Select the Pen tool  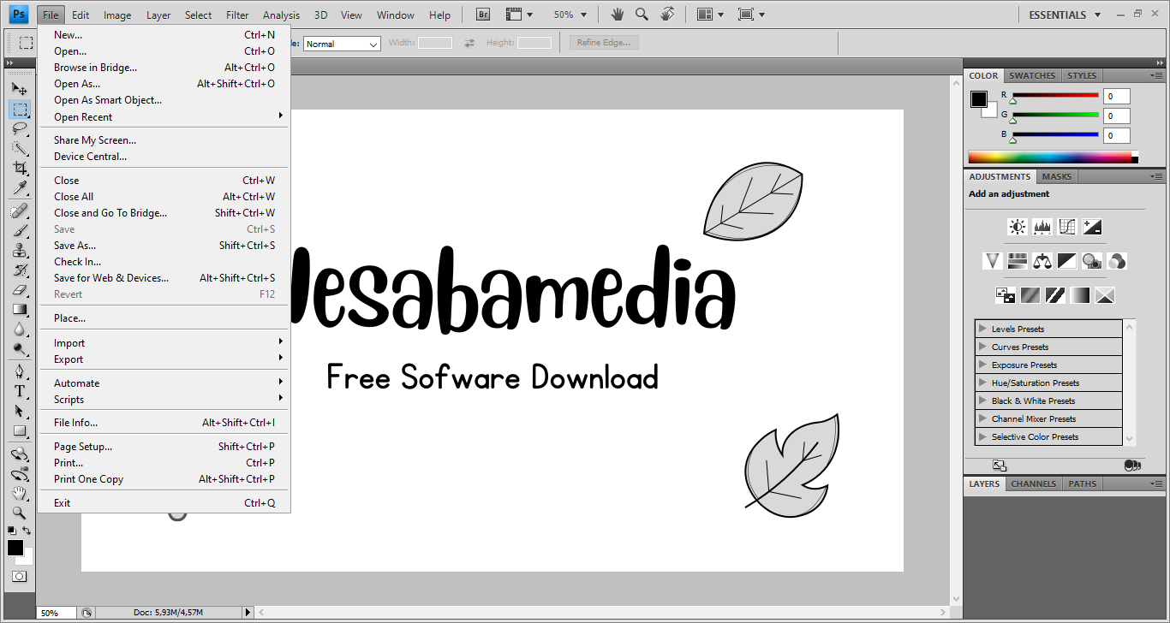(20, 371)
